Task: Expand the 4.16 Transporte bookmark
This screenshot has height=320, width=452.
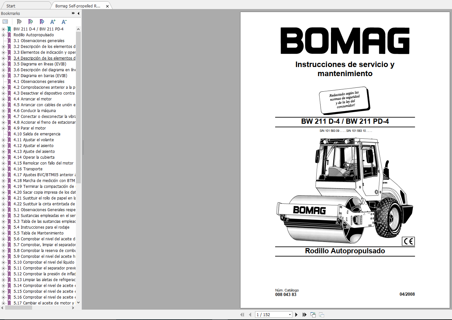Action: (3, 169)
